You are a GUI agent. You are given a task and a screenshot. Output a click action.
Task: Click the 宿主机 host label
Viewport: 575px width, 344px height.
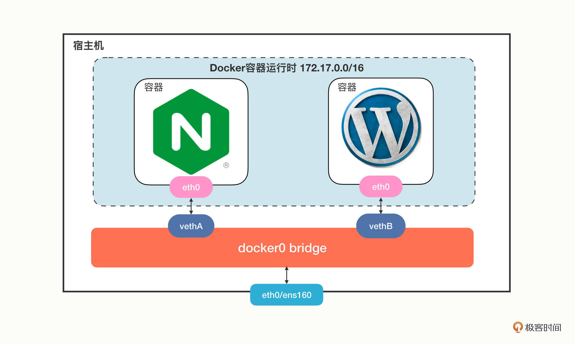[88, 46]
